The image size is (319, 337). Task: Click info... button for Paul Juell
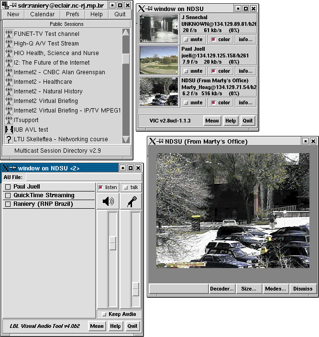pos(245,71)
